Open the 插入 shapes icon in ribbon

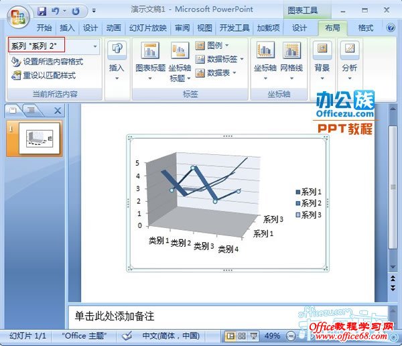tap(117, 48)
